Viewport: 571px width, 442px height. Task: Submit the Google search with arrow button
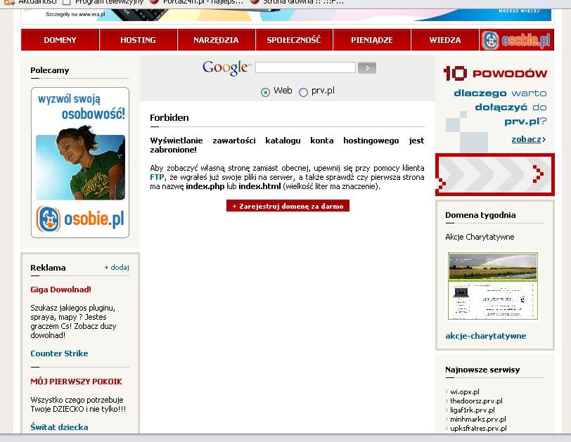coord(366,67)
